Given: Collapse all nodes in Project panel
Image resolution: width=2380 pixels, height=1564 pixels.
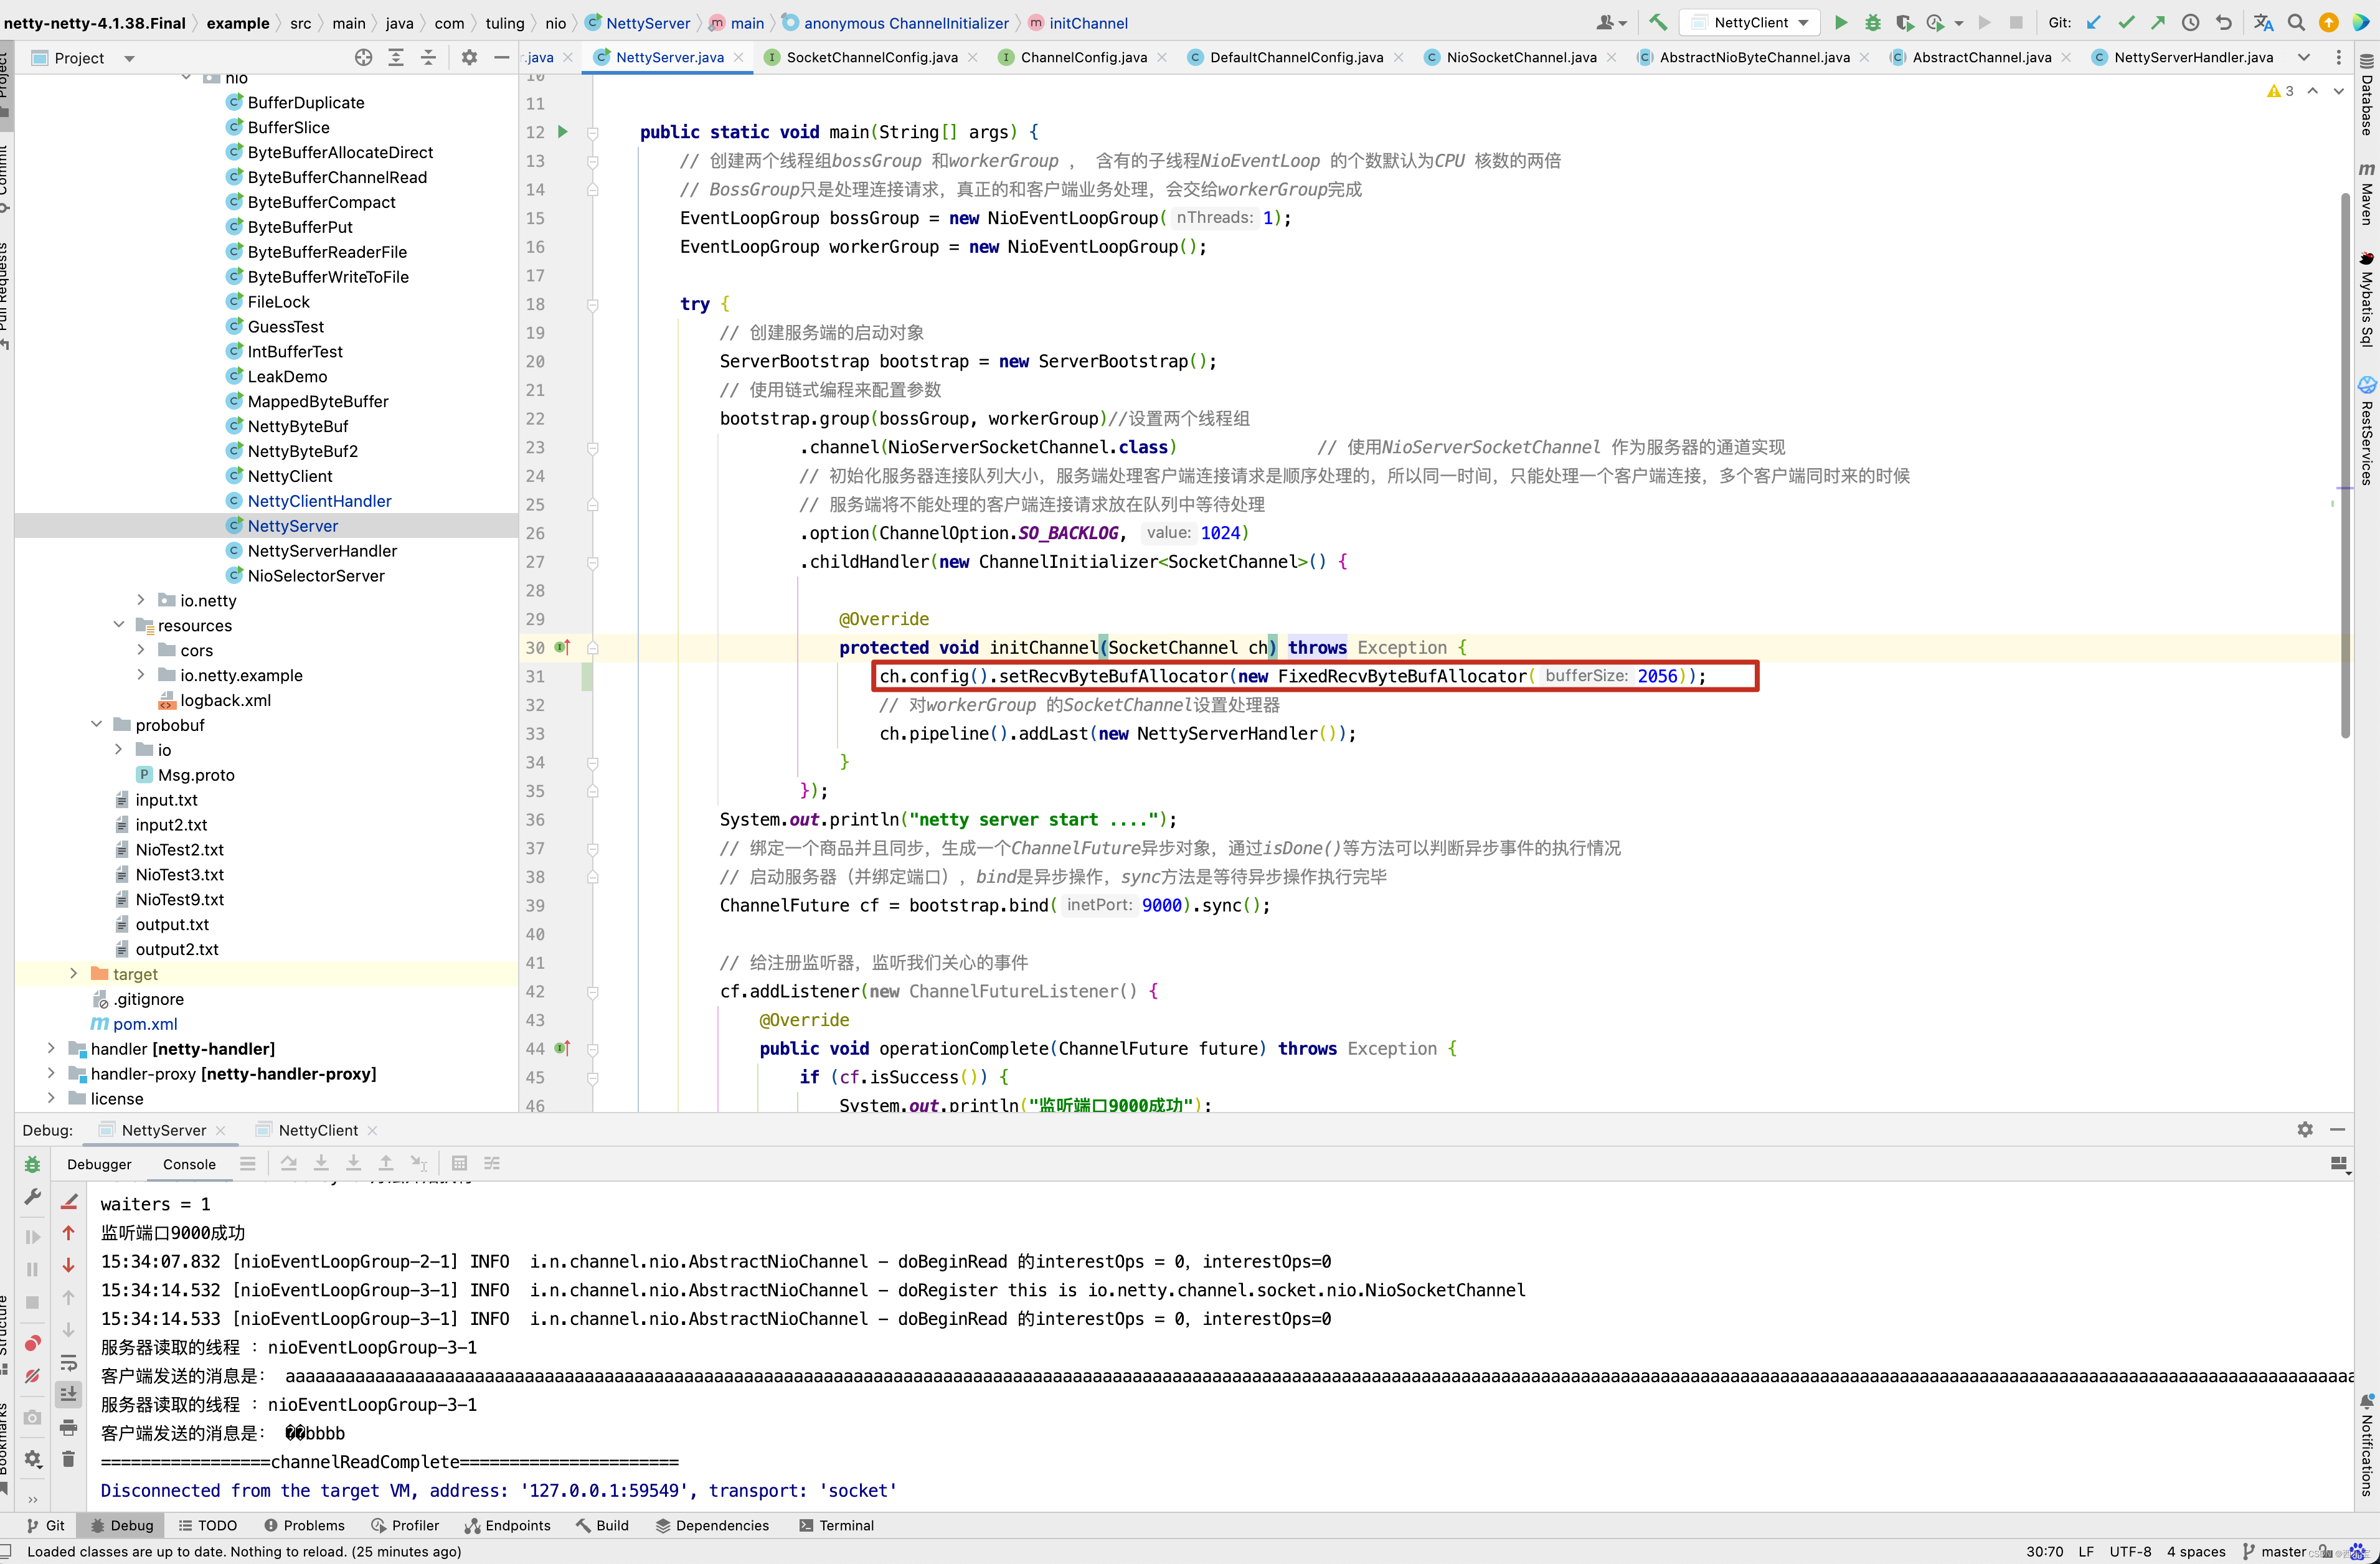Looking at the screenshot, I should click(x=428, y=58).
